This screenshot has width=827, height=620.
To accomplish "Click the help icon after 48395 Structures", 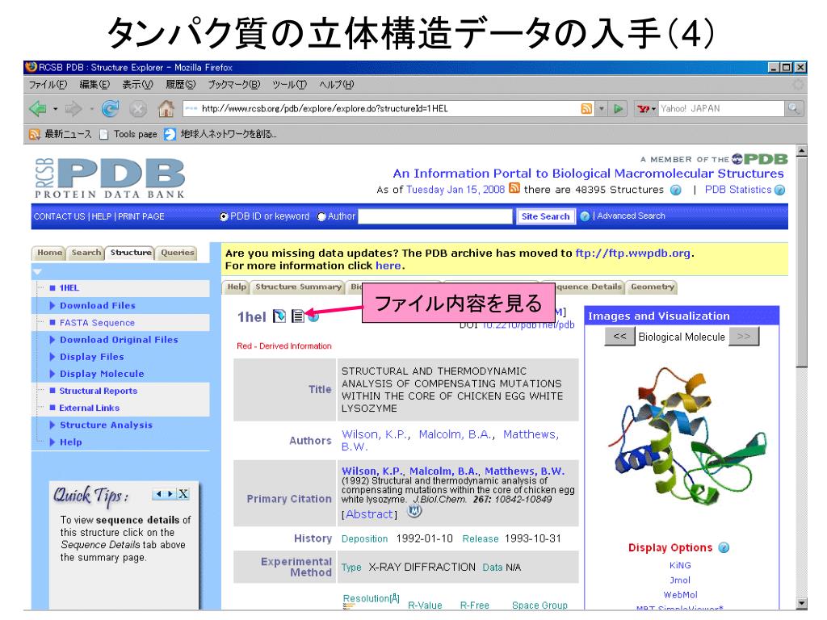I will pos(675,190).
